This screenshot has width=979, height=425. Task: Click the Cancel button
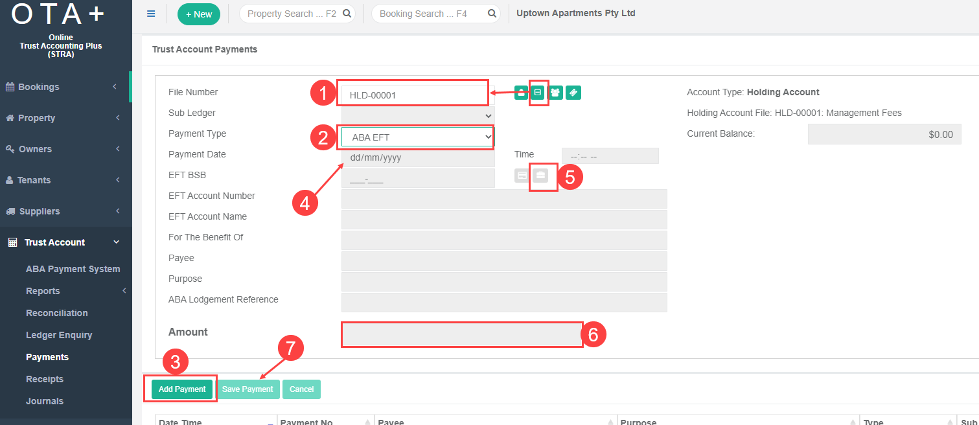(301, 389)
